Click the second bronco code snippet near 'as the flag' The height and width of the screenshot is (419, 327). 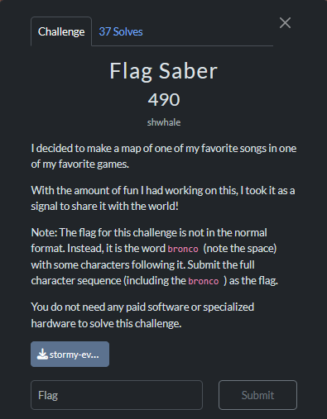204,281
